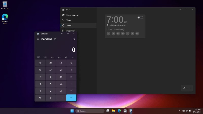Open the taskbar date and time
The width and height of the screenshot is (203, 114).
(197, 111)
